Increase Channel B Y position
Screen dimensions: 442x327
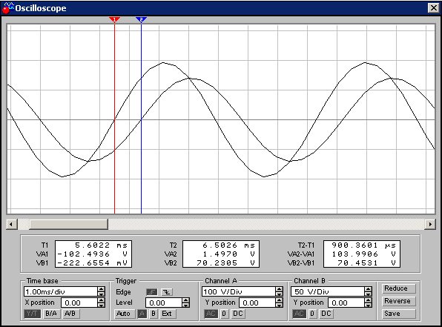point(368,300)
